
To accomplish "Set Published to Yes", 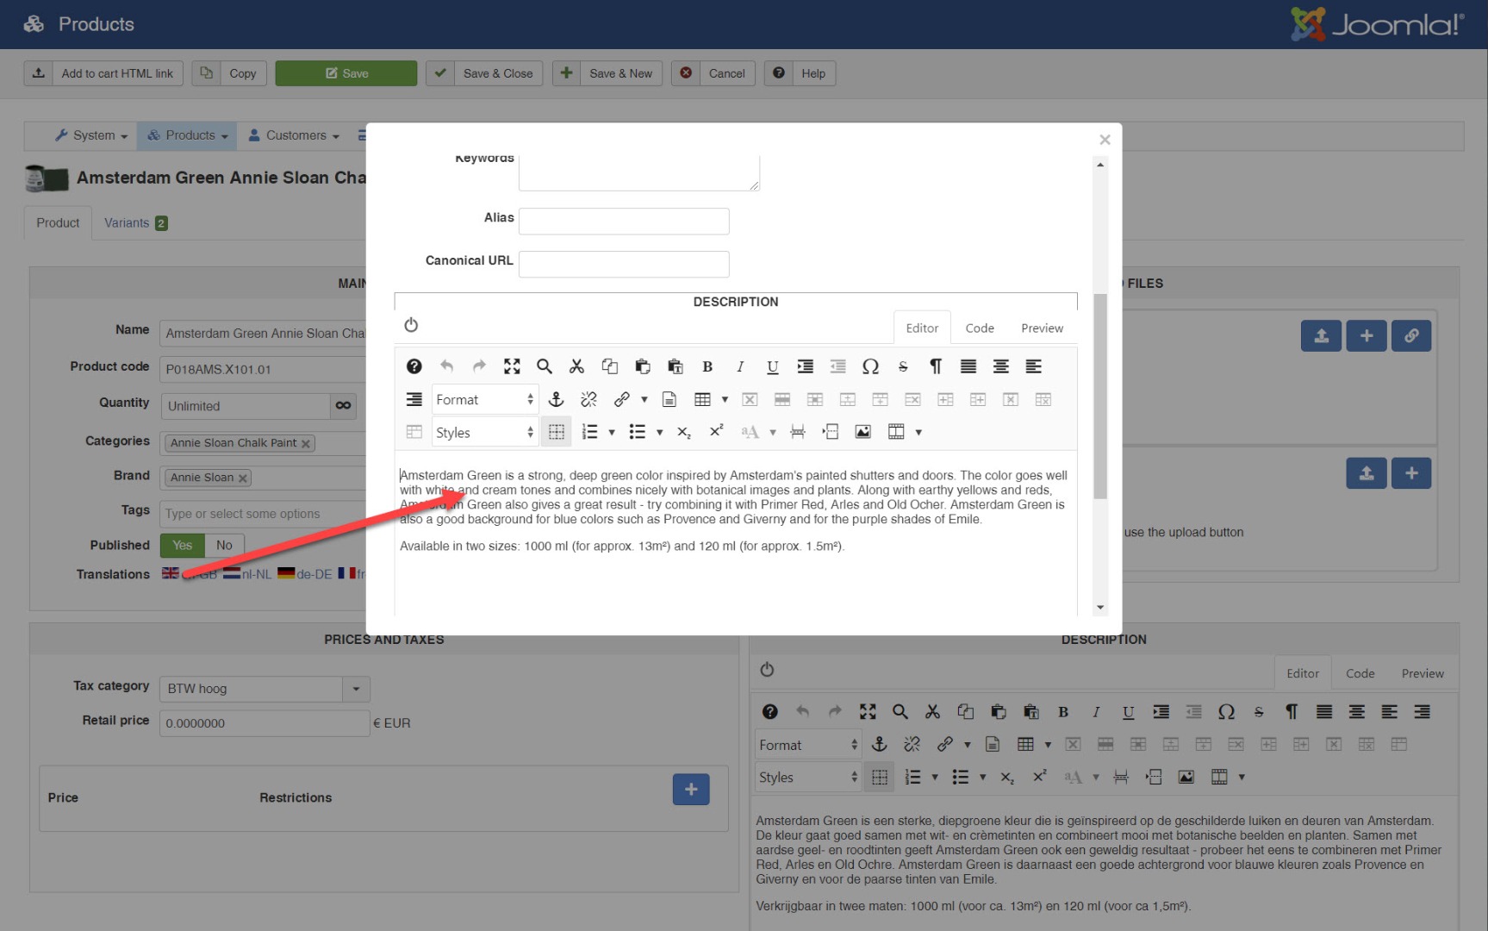I will (182, 546).
